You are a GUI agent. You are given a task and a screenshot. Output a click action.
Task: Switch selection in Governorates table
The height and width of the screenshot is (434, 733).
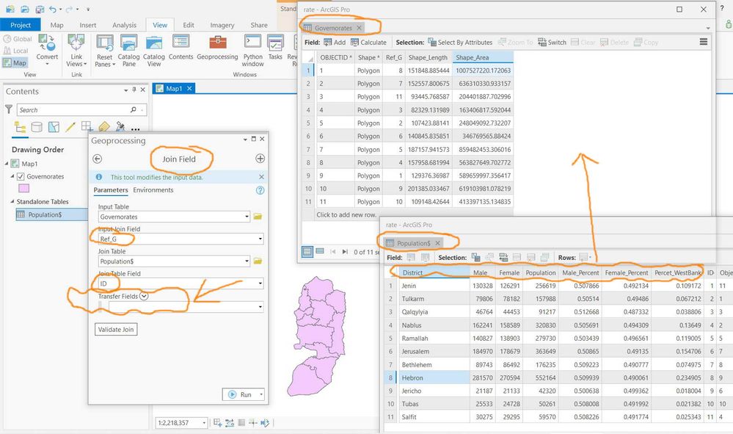click(x=552, y=42)
